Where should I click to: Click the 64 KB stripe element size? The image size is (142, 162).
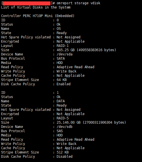pos(62,80)
